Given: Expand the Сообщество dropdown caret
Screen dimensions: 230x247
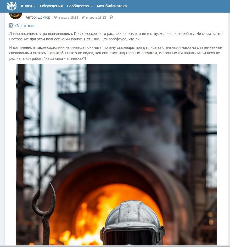Looking at the screenshot, I should tap(92, 6).
